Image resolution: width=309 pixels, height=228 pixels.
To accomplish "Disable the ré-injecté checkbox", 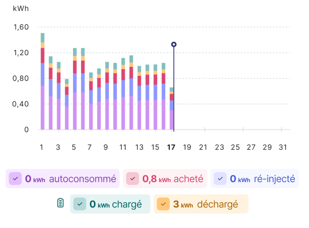I will (221, 179).
